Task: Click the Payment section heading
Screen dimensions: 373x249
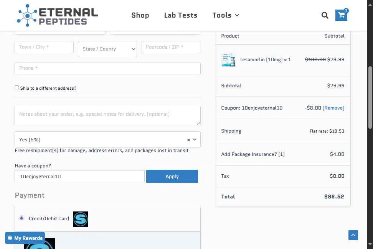Action: [30, 195]
